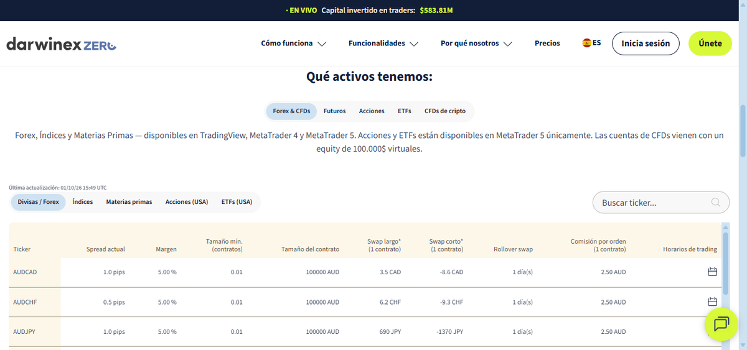Expand the Por qué nosotros menu

(x=476, y=44)
